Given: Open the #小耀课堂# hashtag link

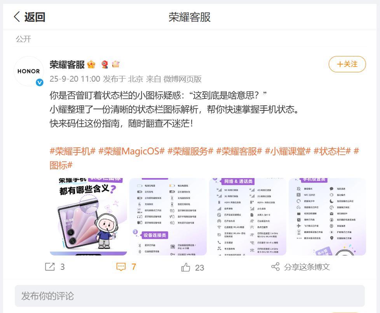Looking at the screenshot, I should coord(288,151).
